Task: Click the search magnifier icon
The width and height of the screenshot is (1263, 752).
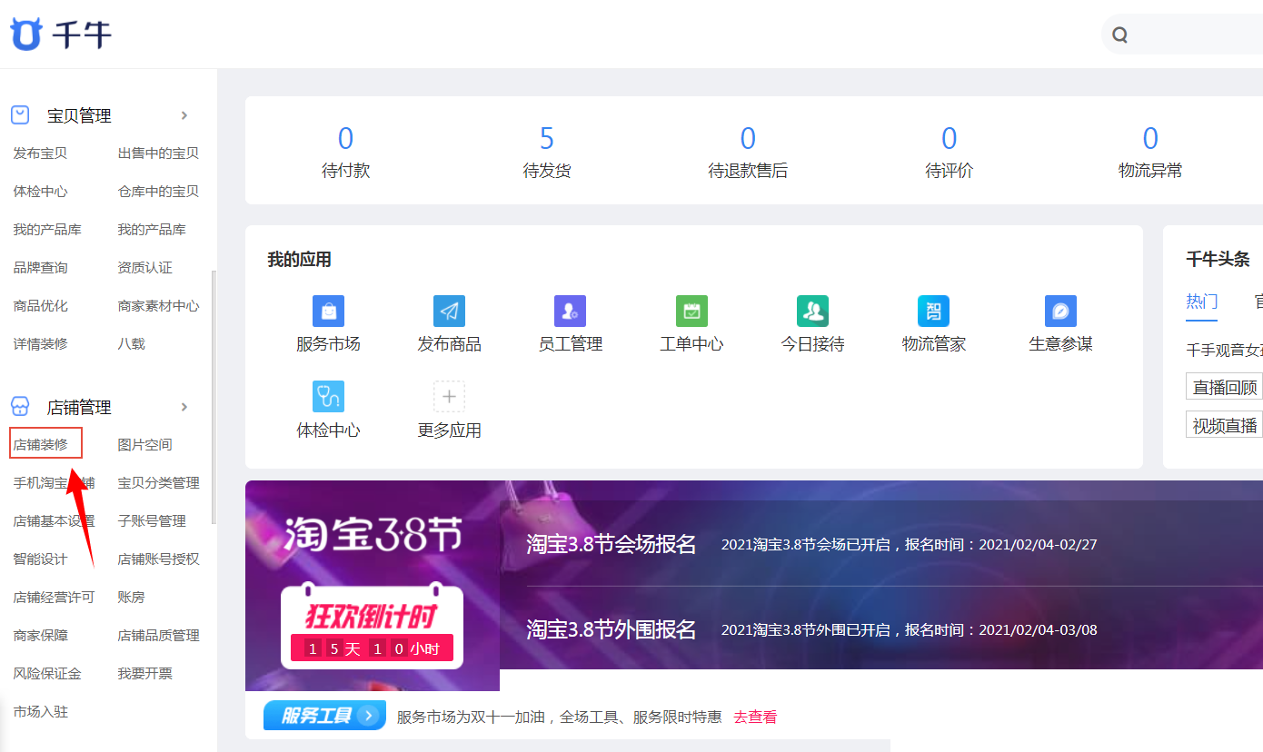Action: [x=1120, y=35]
